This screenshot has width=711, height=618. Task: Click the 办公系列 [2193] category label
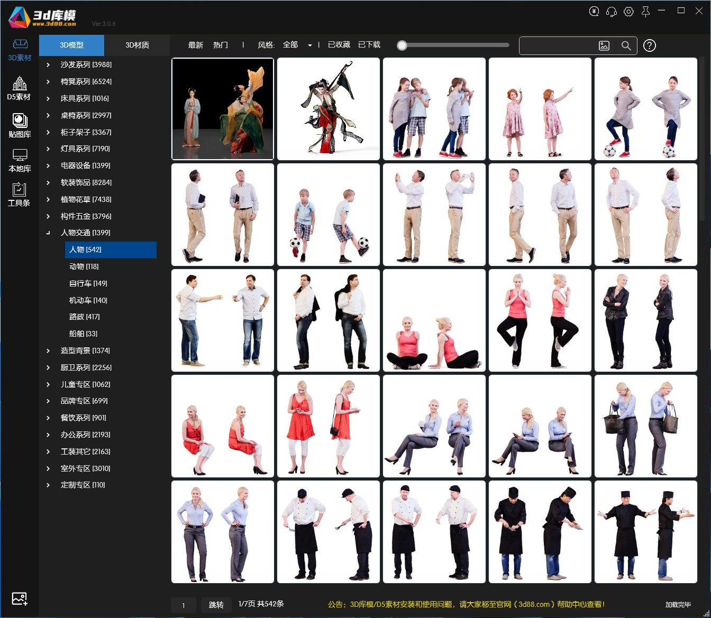[86, 435]
